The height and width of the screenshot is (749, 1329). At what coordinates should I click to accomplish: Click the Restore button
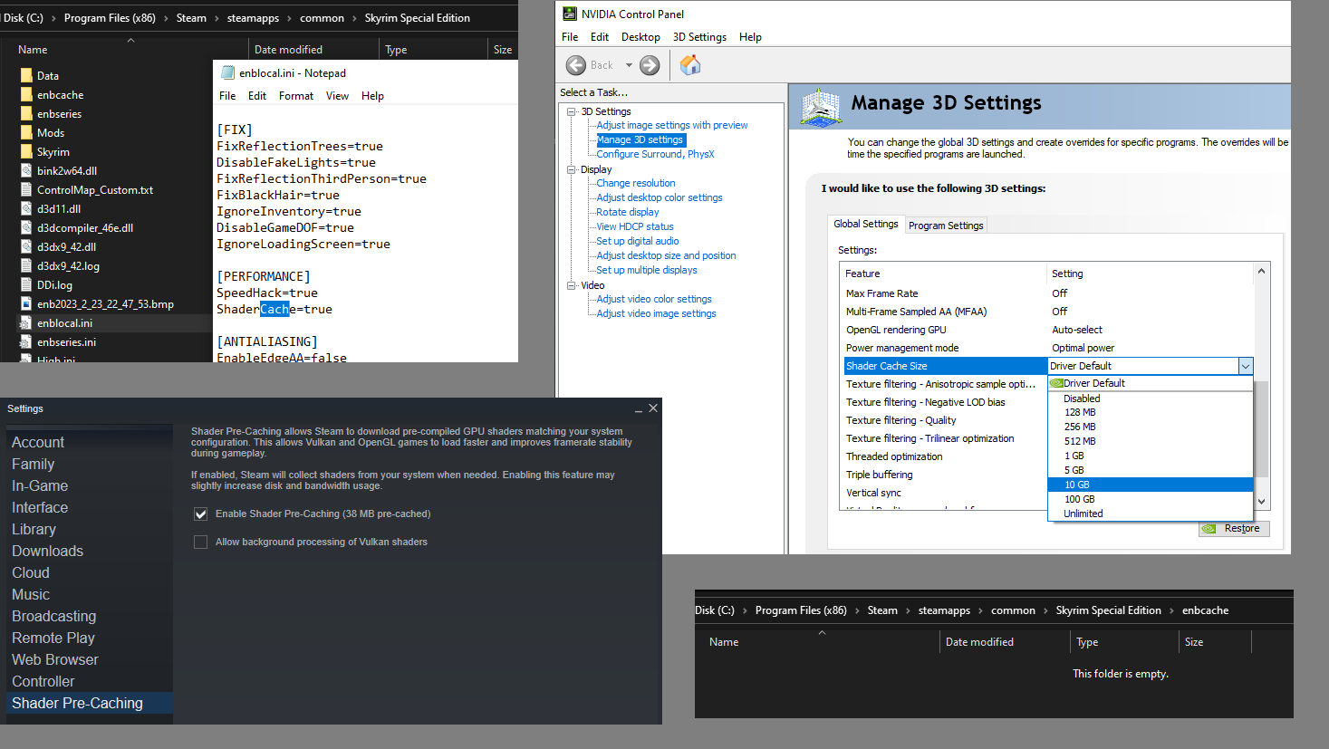pos(1234,529)
